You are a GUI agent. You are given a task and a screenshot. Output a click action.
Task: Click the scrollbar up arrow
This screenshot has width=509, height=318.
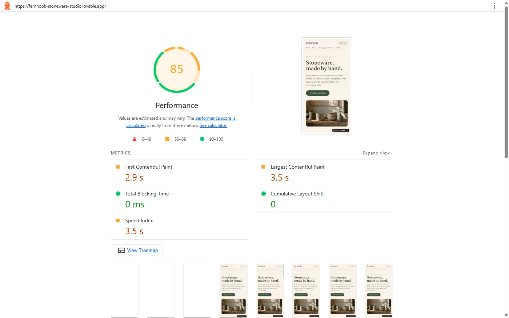tap(506, 3)
